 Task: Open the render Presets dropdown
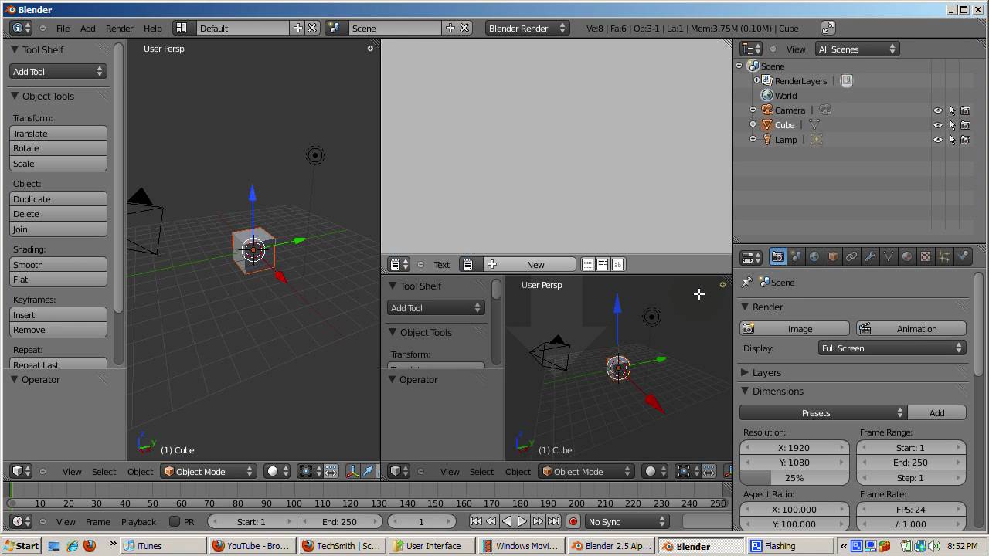point(823,413)
